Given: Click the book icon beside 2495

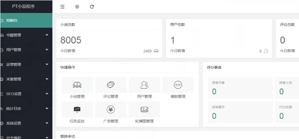Looking at the screenshot, I should [156, 51].
